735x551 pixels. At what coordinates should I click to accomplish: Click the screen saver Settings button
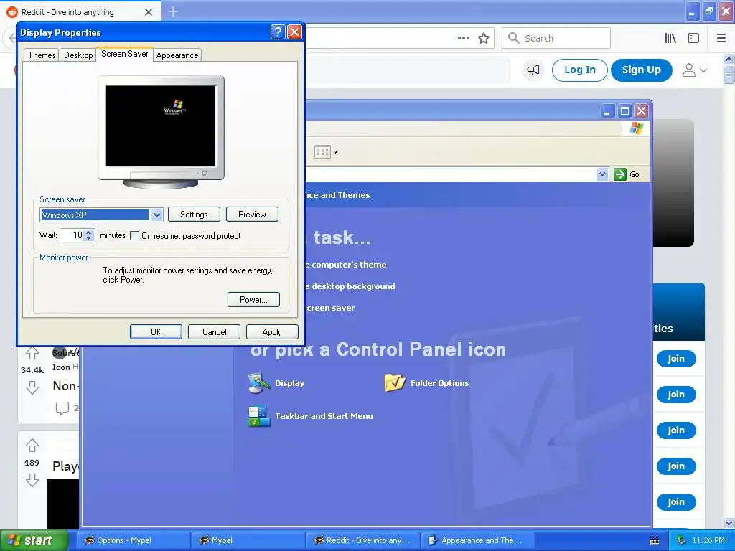click(x=194, y=215)
